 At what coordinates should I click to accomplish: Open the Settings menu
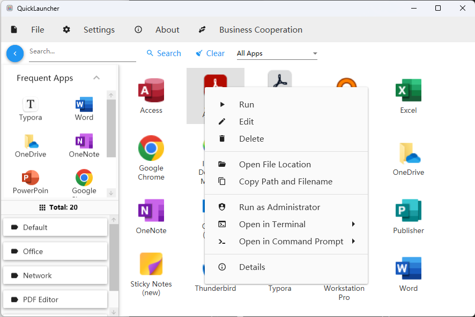[x=89, y=29]
